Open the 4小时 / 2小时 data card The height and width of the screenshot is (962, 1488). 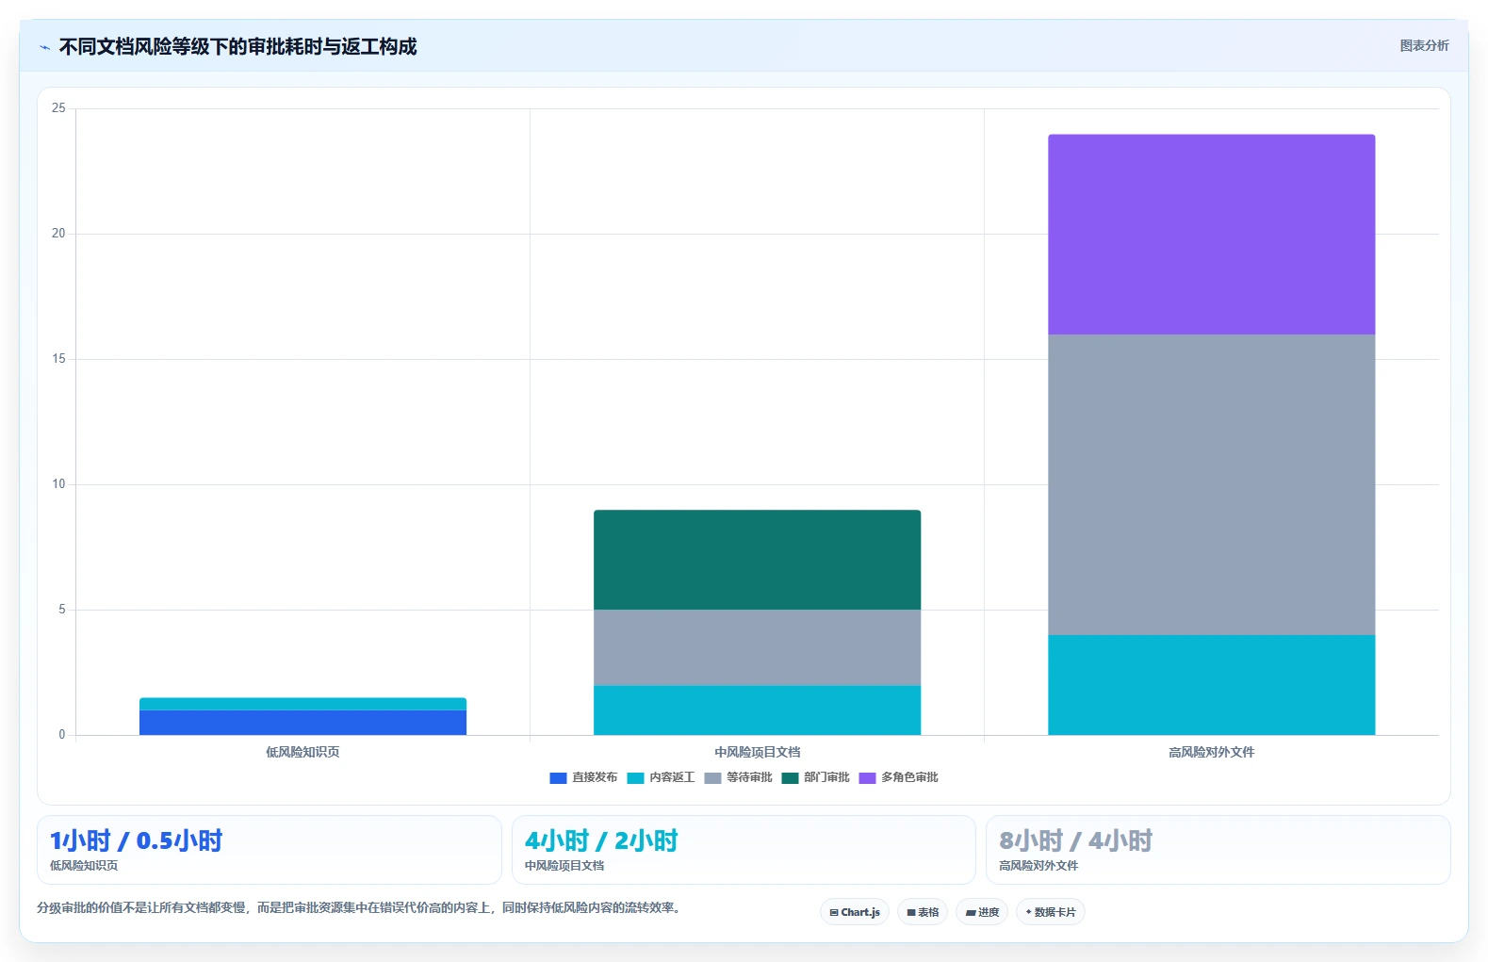[x=744, y=850]
